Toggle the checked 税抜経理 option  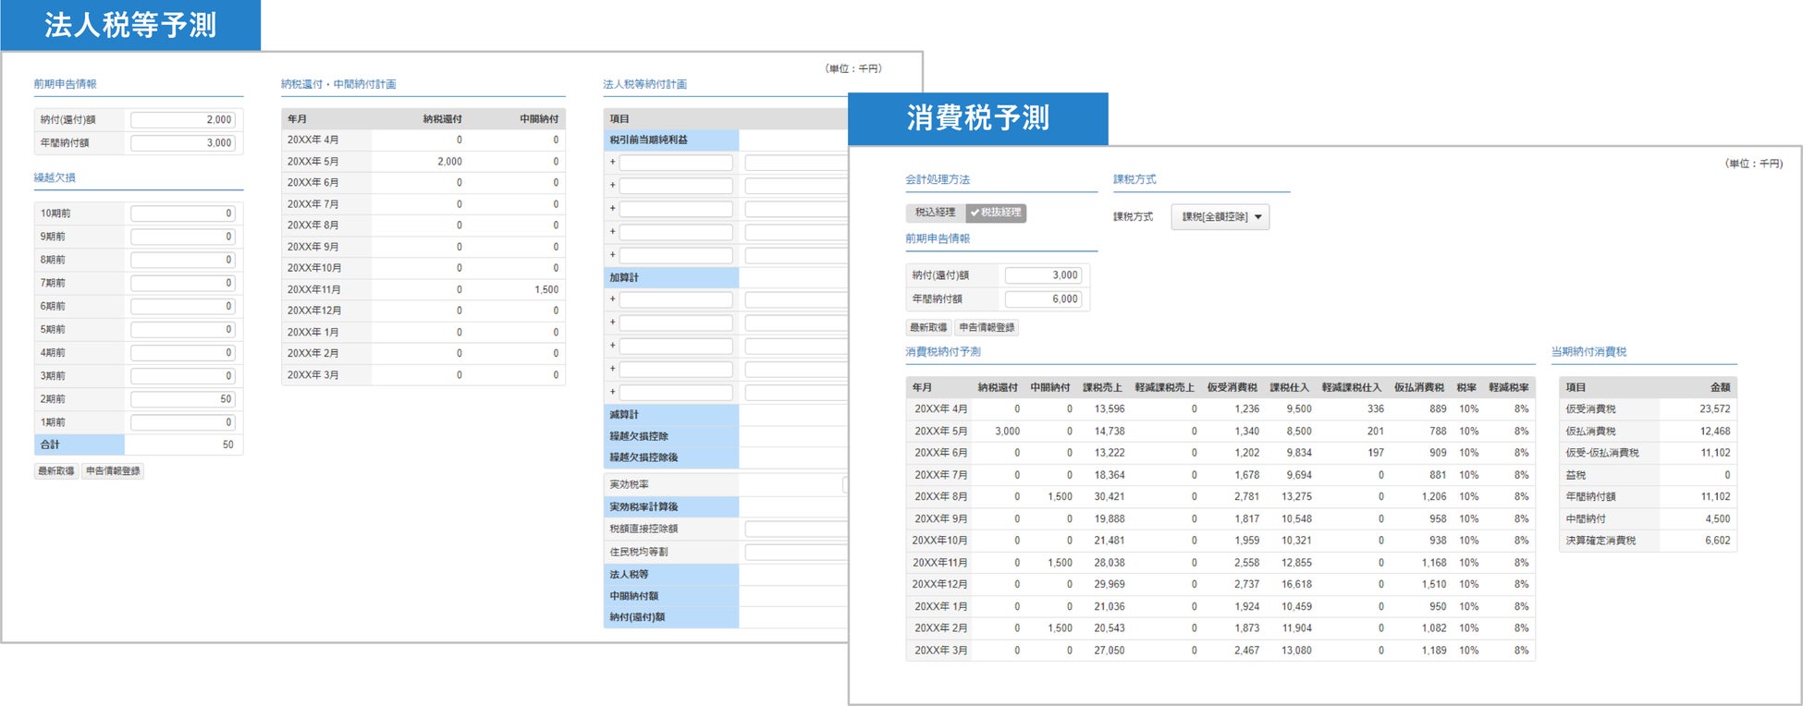coord(996,213)
